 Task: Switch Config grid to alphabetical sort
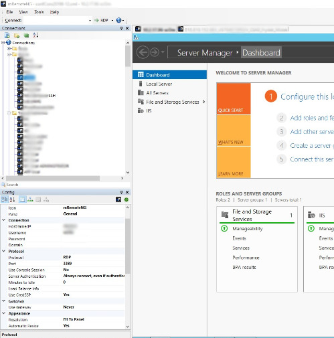tap(12, 199)
